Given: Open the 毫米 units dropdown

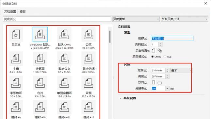Looking at the screenshot, I should click(181, 70).
